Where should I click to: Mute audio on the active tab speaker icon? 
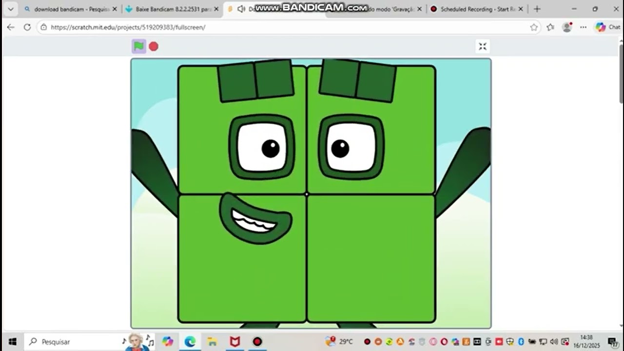click(241, 9)
